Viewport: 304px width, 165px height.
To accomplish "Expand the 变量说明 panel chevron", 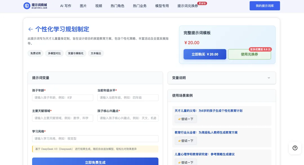I will pos(269,78).
